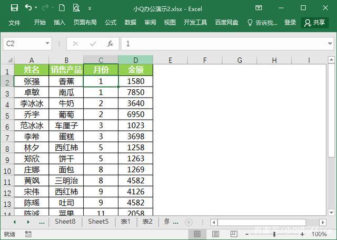Image resolution: width=337 pixels, height=240 pixels.
Task: Click cell containing 南瓜
Action: (x=66, y=92)
